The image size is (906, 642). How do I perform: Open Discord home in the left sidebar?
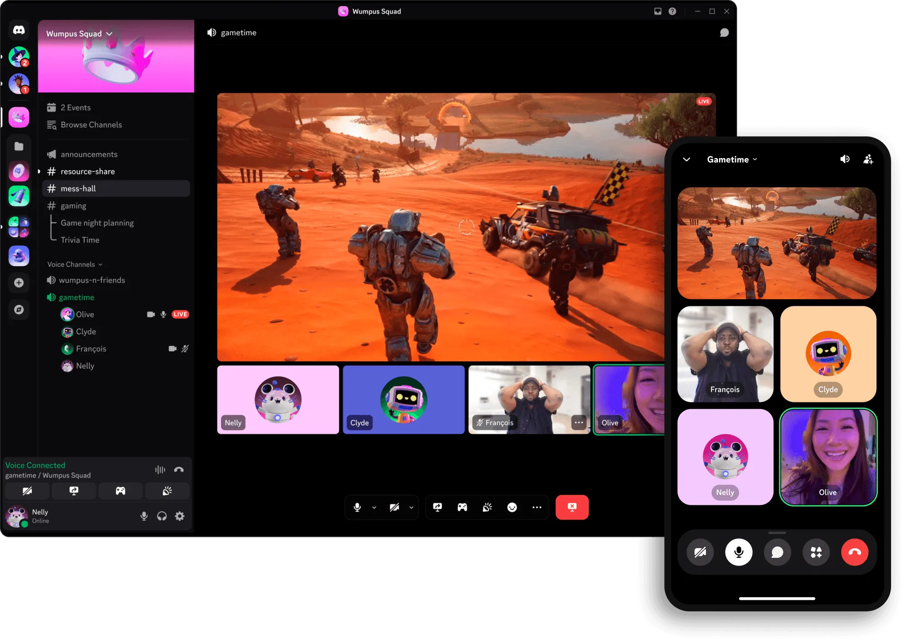(19, 30)
